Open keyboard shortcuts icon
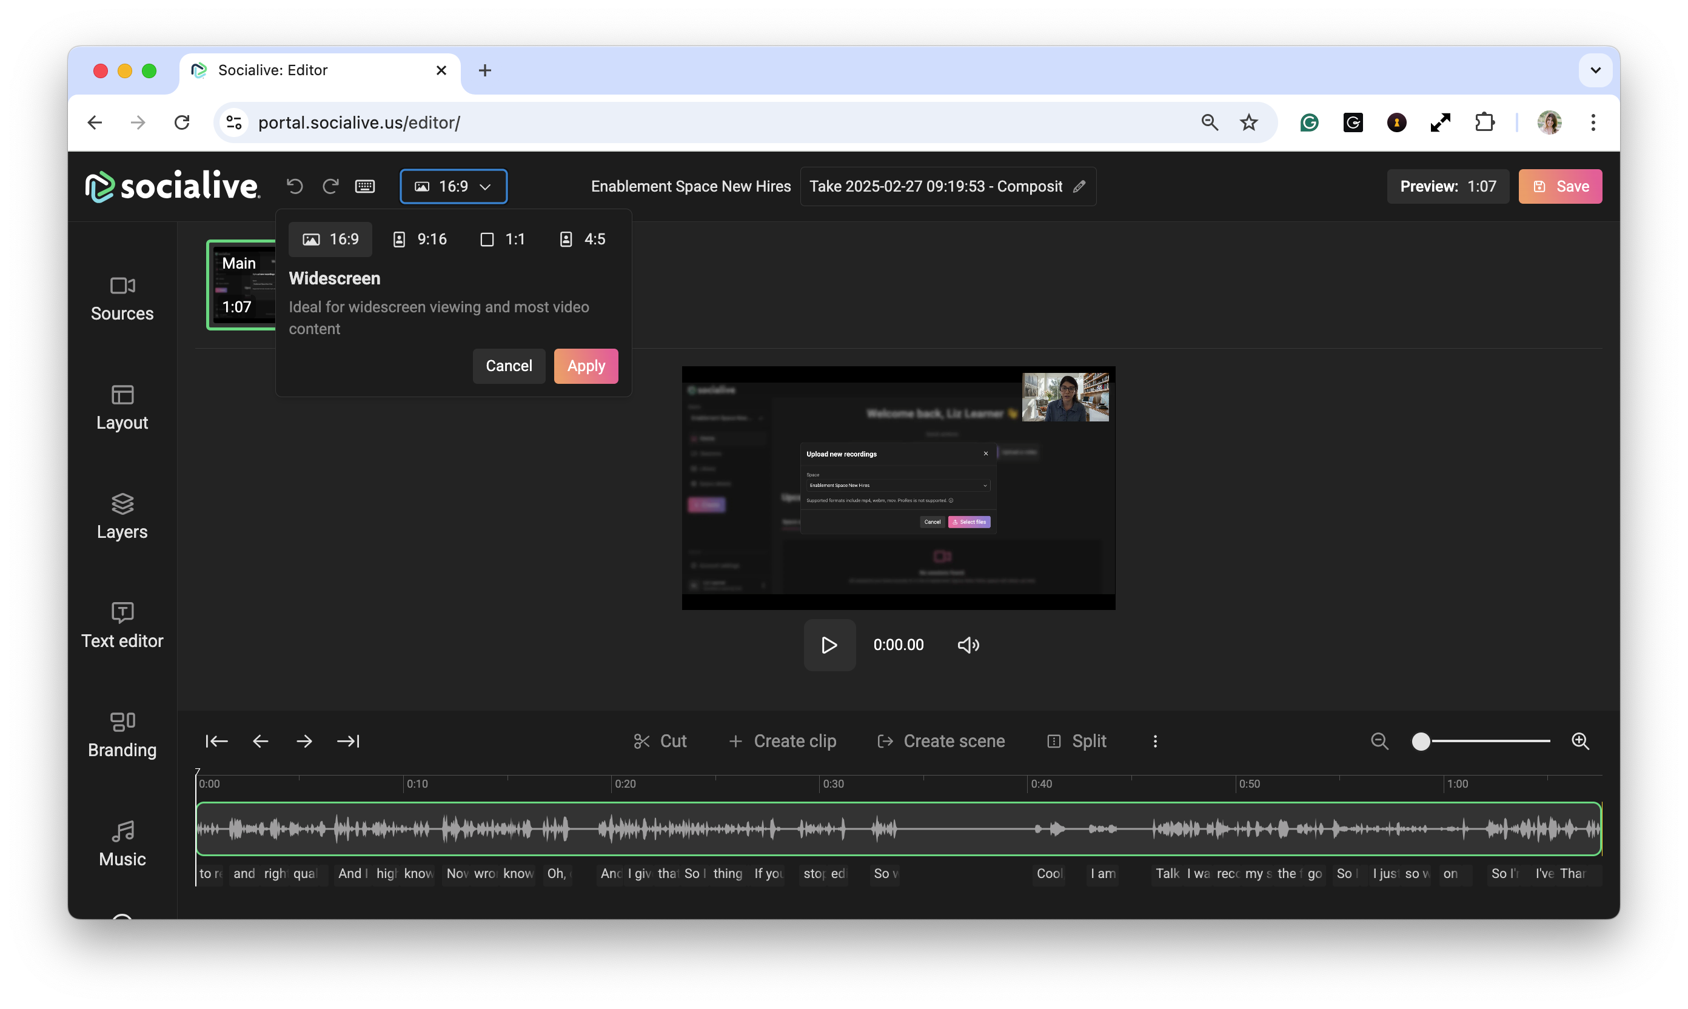1688x1009 pixels. pos(365,186)
